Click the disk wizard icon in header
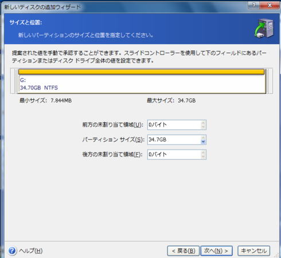The image size is (281, 258). click(264, 28)
